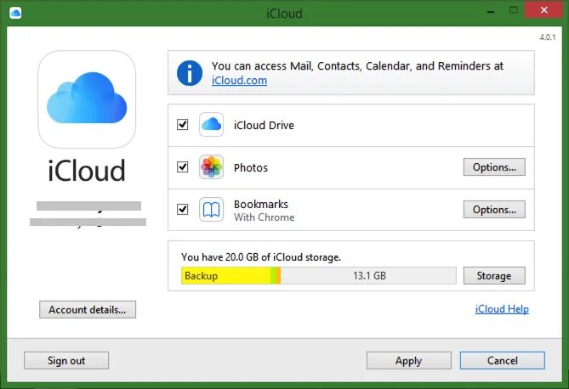Viewport: 569px width, 389px height.
Task: Open Bookmarks Options
Action: [x=494, y=210]
